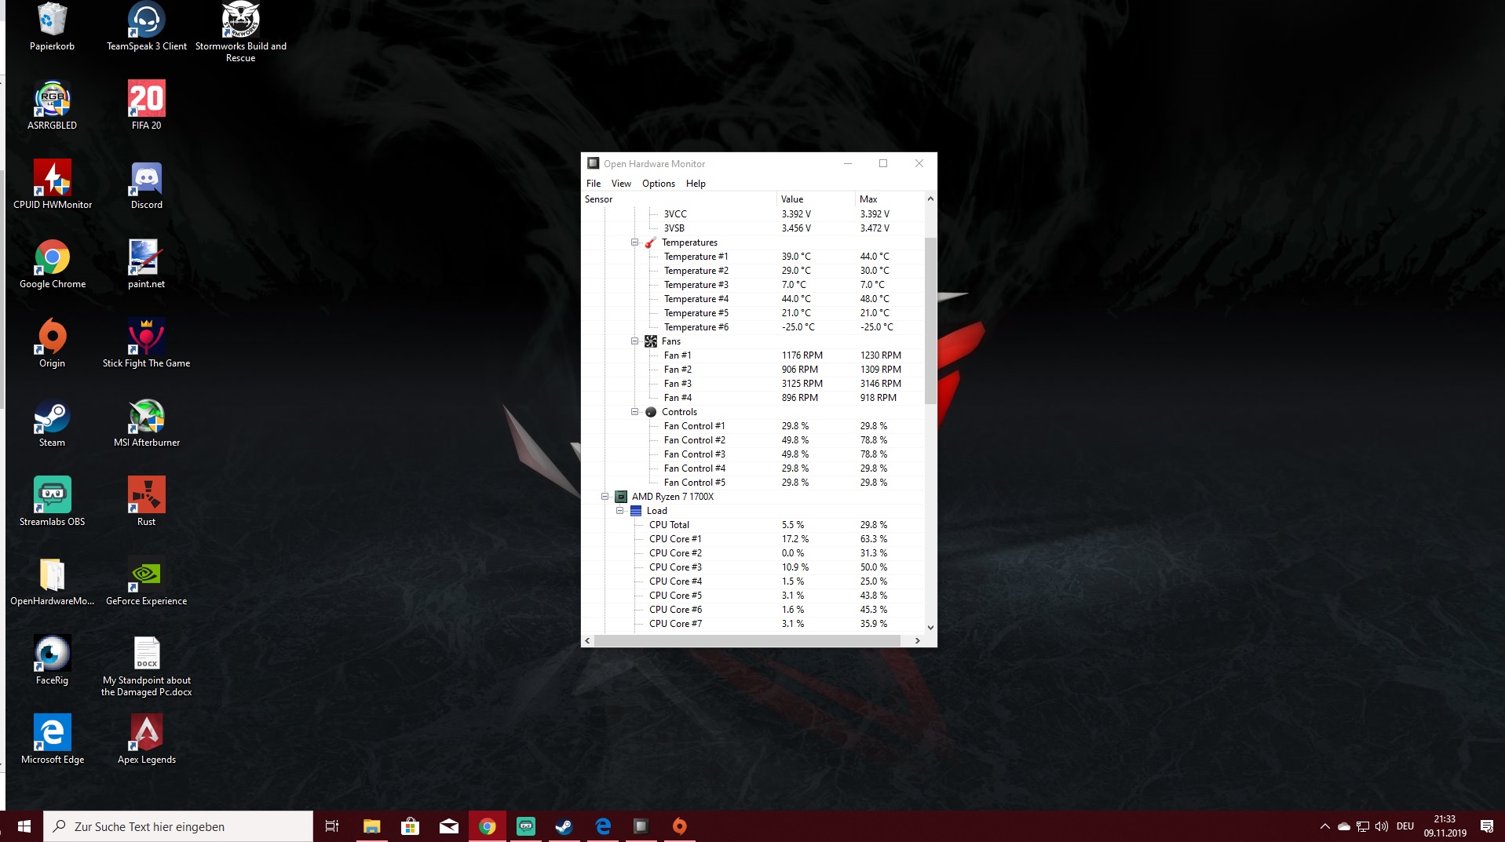Select the 3VCC voltage row
The image size is (1505, 842).
pyautogui.click(x=753, y=214)
